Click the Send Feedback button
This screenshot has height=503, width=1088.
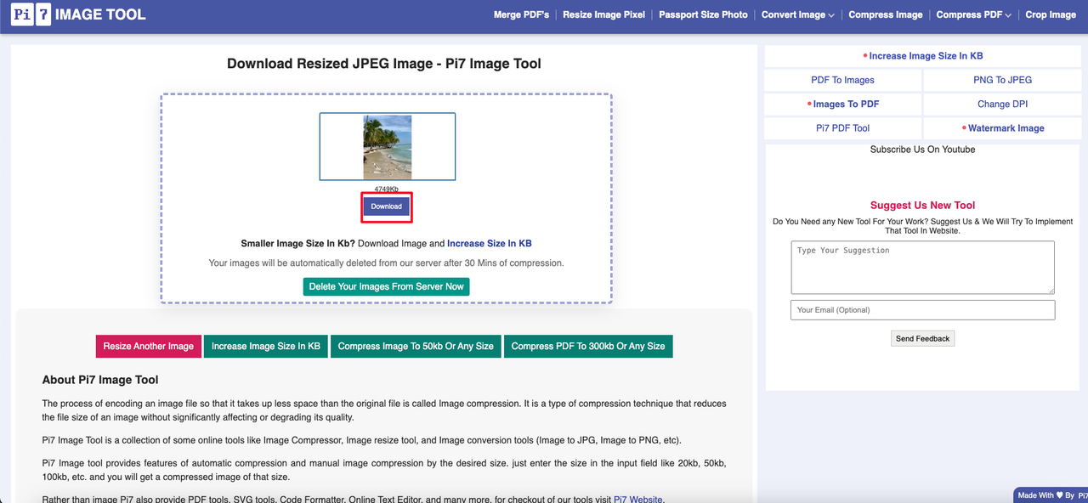pyautogui.click(x=922, y=338)
